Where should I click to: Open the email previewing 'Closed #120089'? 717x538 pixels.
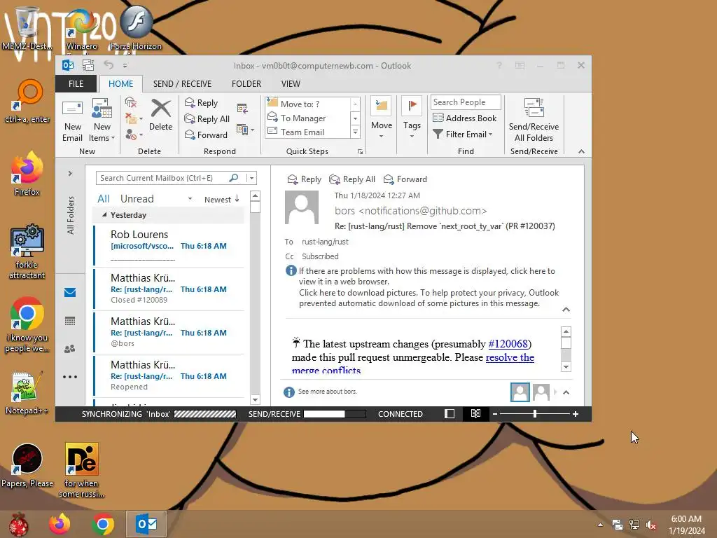coord(169,289)
